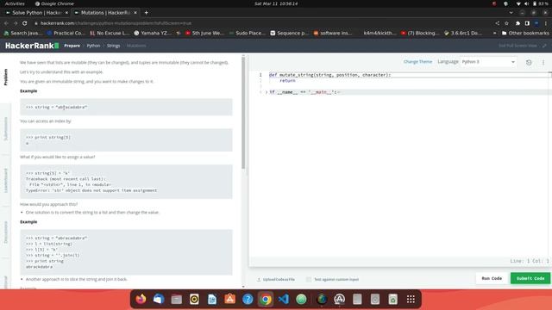
Task: Open (7) Blocking... YouTube bookmark
Action: pos(420,33)
